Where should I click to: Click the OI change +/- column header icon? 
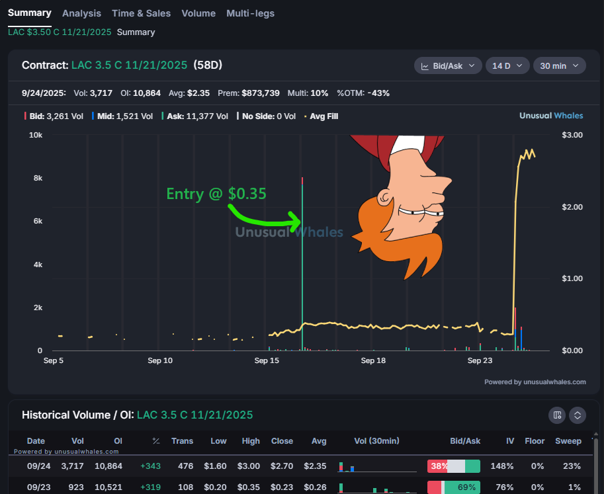pyautogui.click(x=156, y=441)
